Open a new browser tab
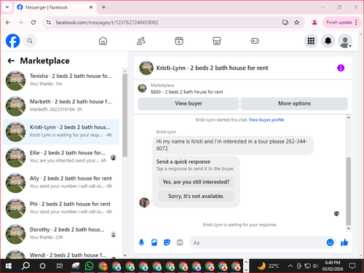 click(103, 7)
